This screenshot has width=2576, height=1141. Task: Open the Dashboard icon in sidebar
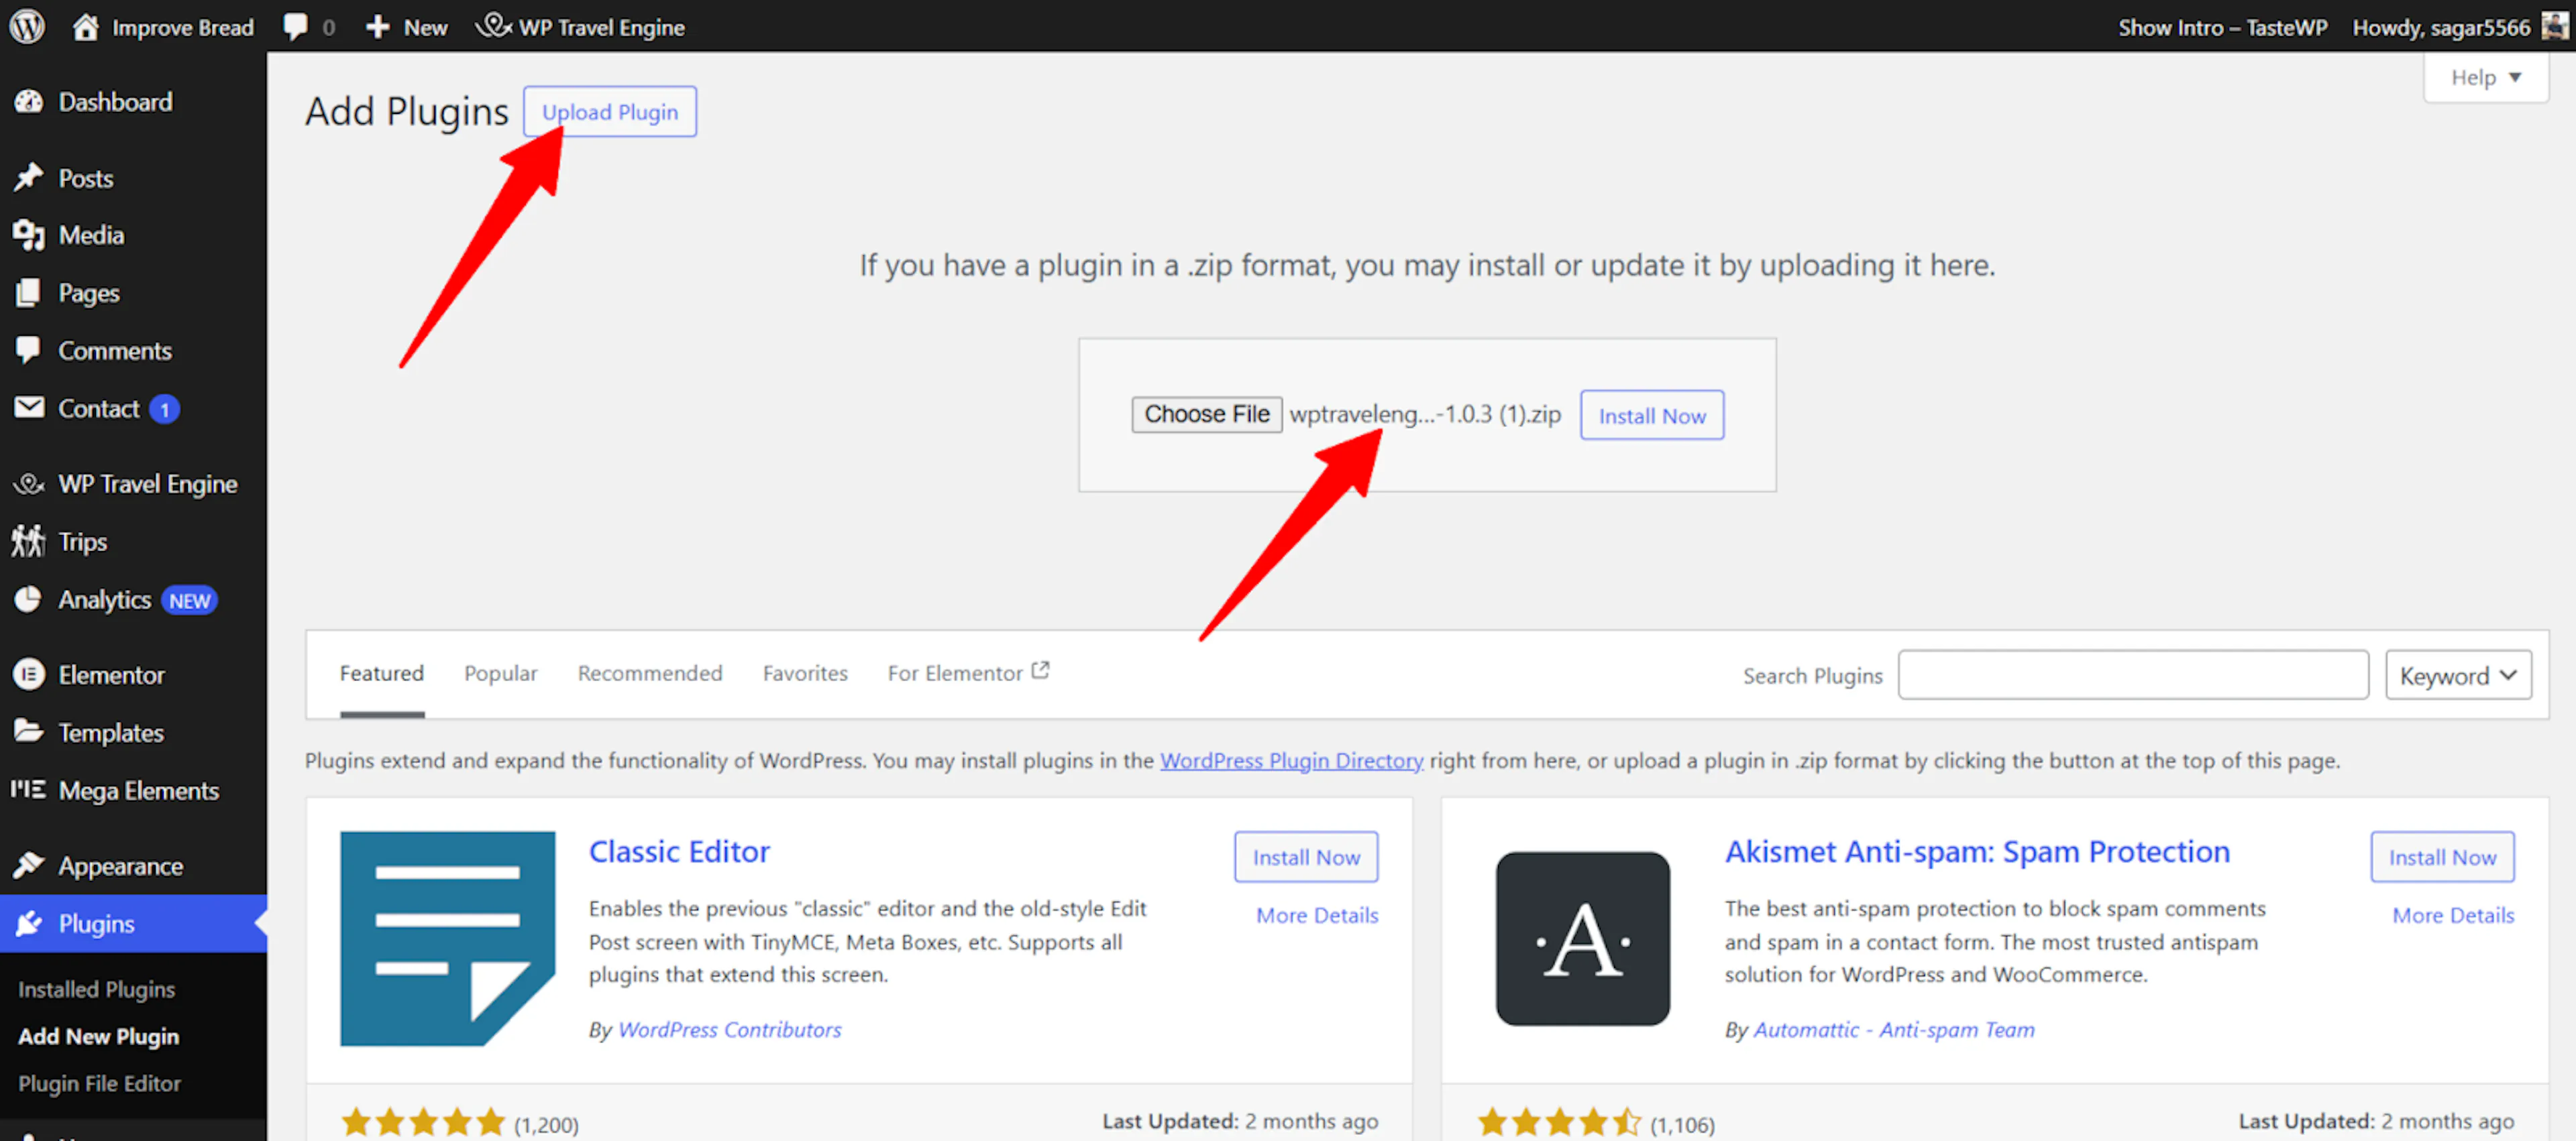coord(29,102)
